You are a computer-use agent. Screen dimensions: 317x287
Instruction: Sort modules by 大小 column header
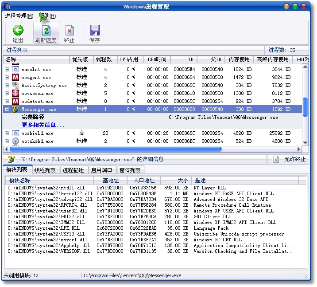point(176,181)
